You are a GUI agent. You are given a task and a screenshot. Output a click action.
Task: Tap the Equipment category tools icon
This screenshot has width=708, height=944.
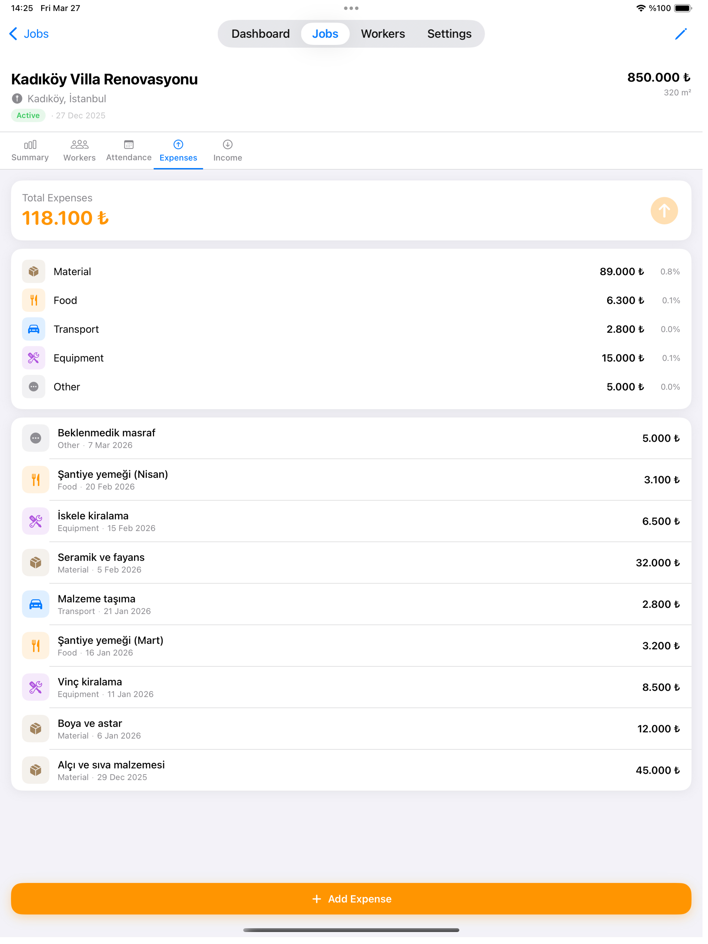(34, 358)
